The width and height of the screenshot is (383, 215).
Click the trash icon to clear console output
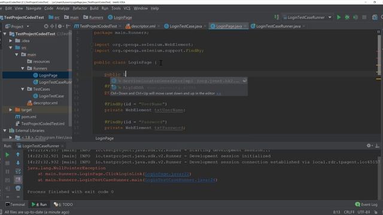[x=18, y=188]
